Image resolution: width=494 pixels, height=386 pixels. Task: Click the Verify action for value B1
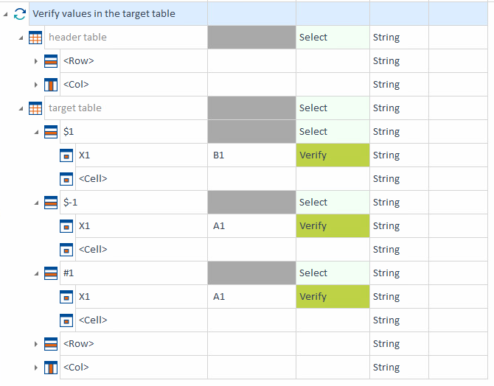click(332, 155)
